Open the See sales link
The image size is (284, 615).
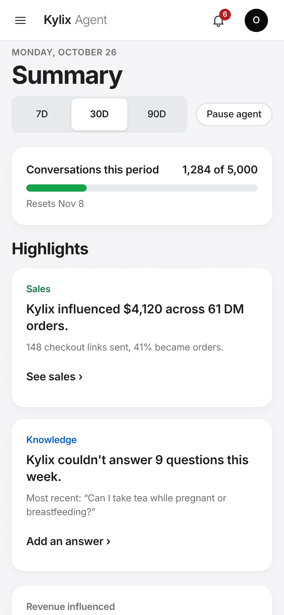[x=55, y=377]
